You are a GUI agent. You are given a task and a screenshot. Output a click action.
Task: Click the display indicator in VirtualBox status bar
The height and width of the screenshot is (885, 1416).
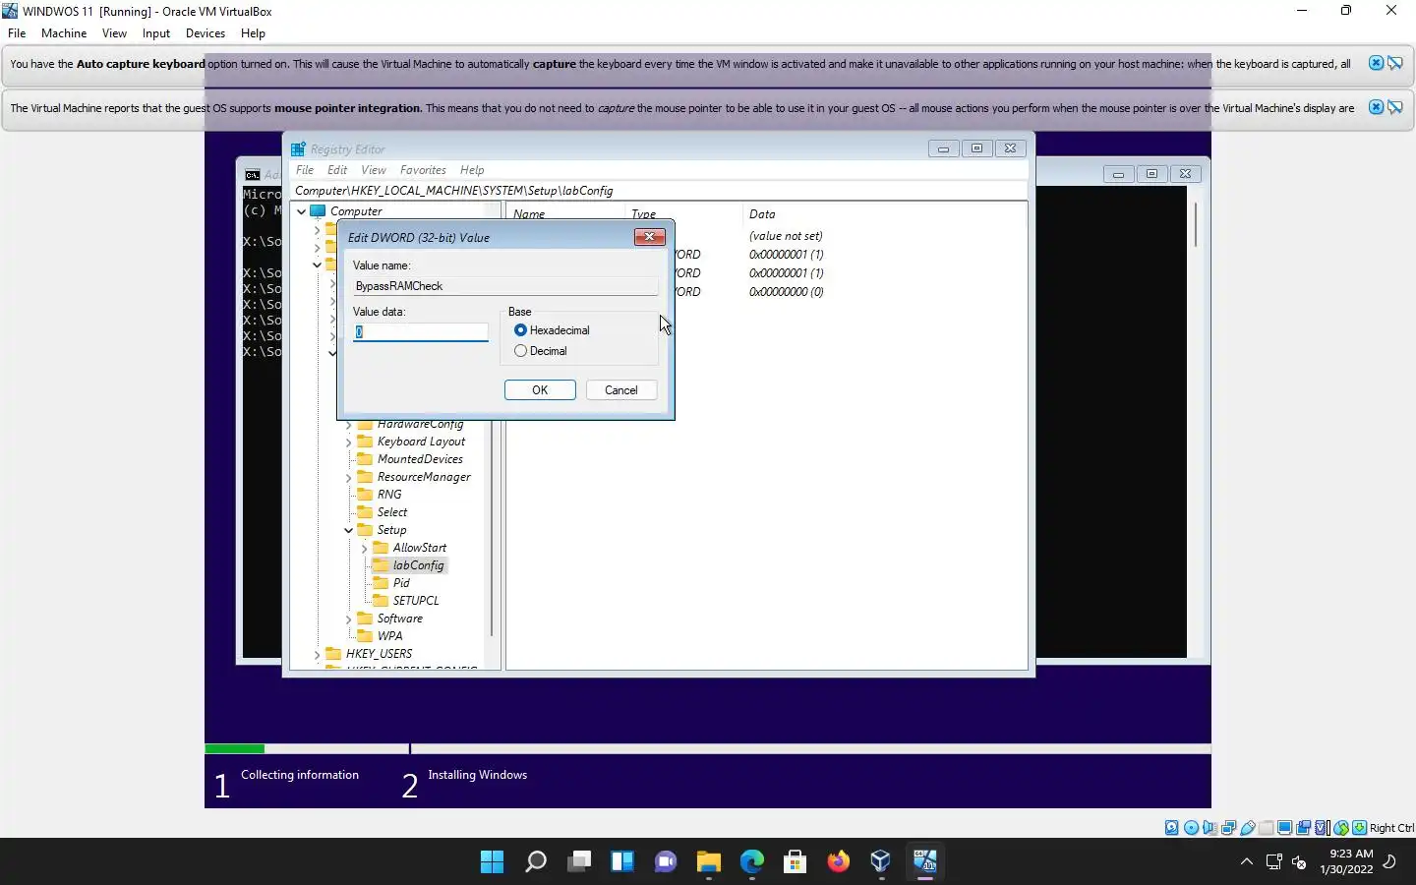pos(1285,828)
